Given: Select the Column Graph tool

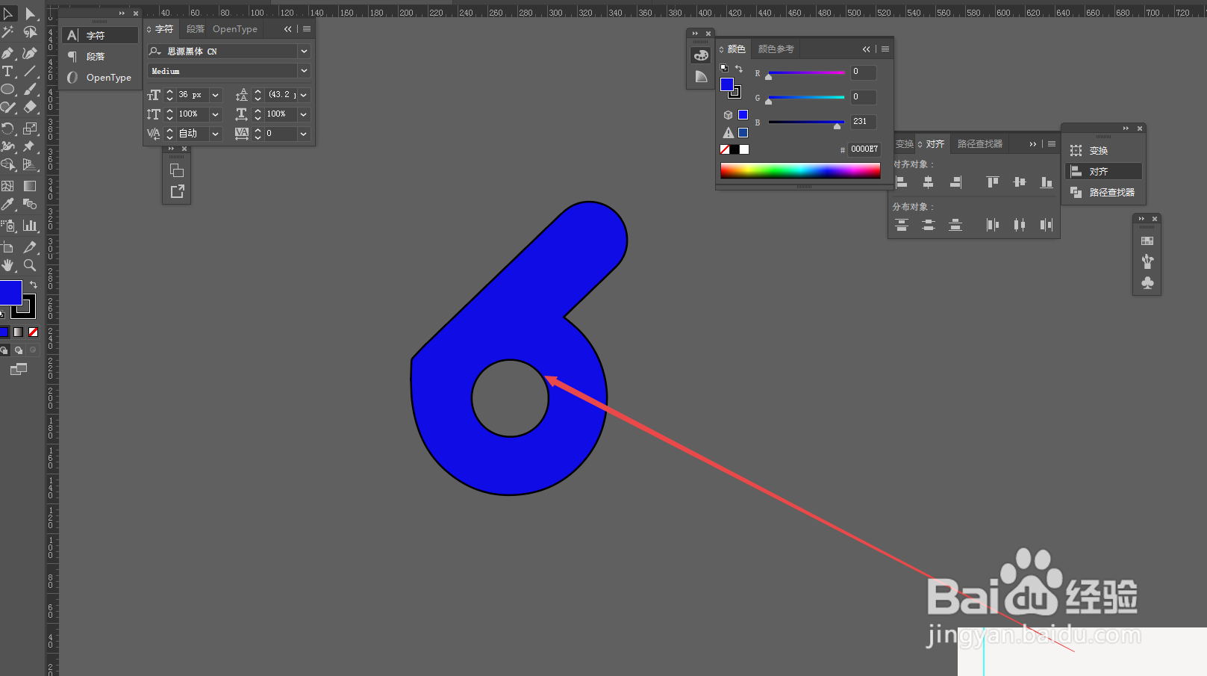Looking at the screenshot, I should click(30, 225).
